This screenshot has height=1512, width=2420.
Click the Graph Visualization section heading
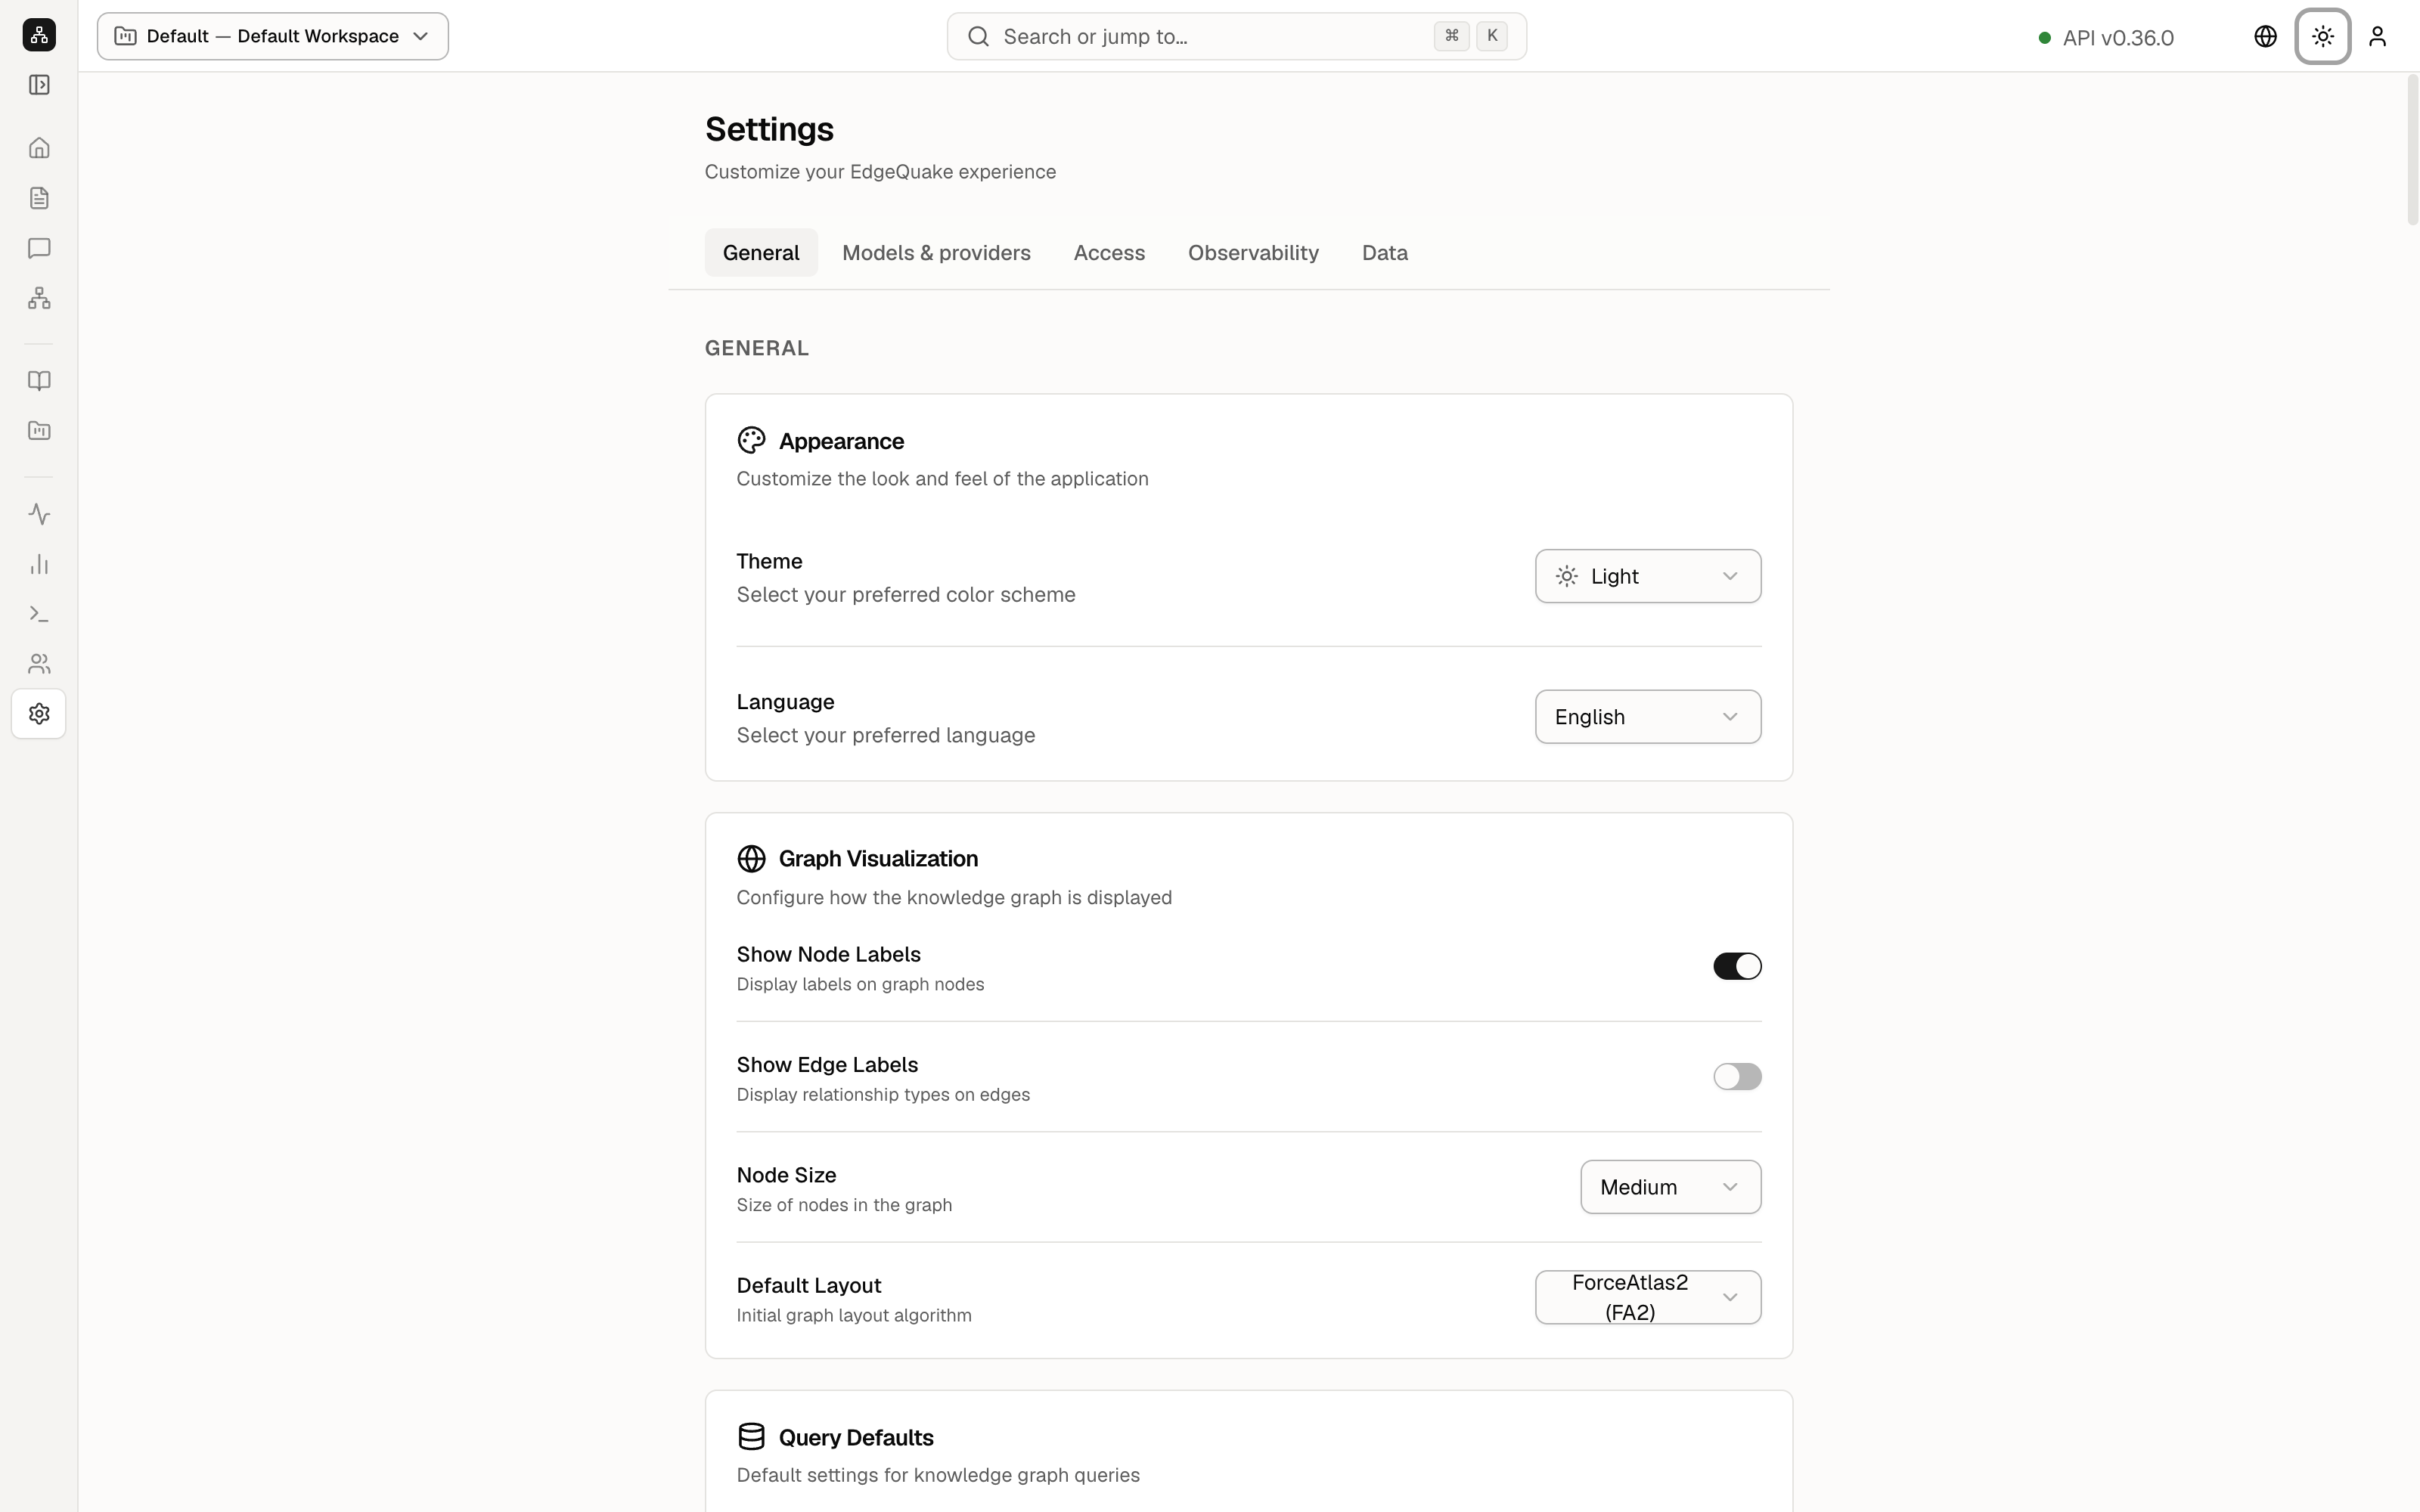(878, 859)
